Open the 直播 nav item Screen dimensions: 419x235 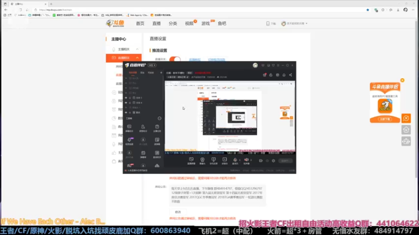coord(156,23)
